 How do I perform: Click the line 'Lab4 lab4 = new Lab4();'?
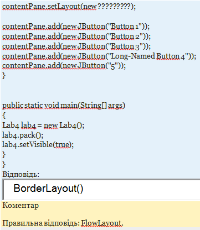pyautogui.click(x=43, y=126)
